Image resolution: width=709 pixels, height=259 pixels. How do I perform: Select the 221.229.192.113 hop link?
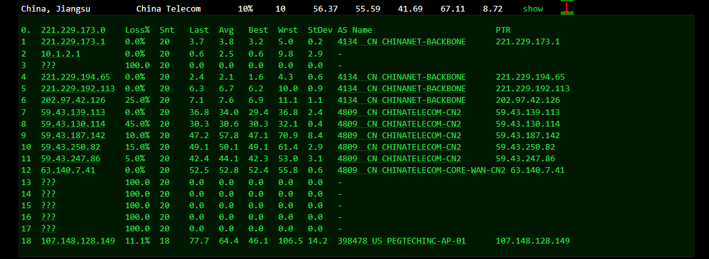pos(78,88)
